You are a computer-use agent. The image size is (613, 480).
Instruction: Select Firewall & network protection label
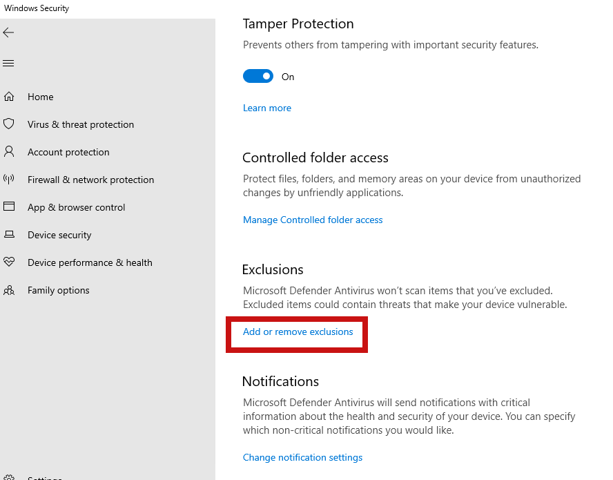point(90,180)
